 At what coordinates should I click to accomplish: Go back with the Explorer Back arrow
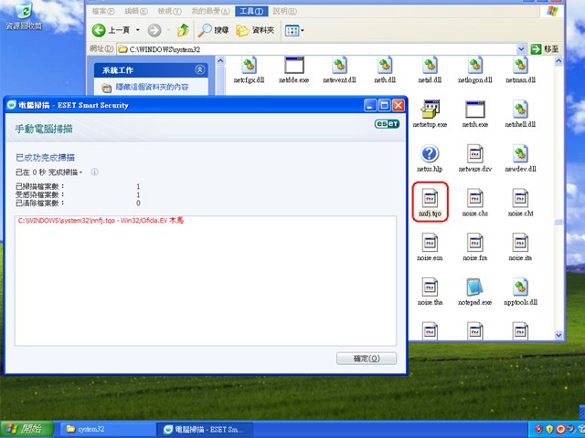pyautogui.click(x=99, y=30)
